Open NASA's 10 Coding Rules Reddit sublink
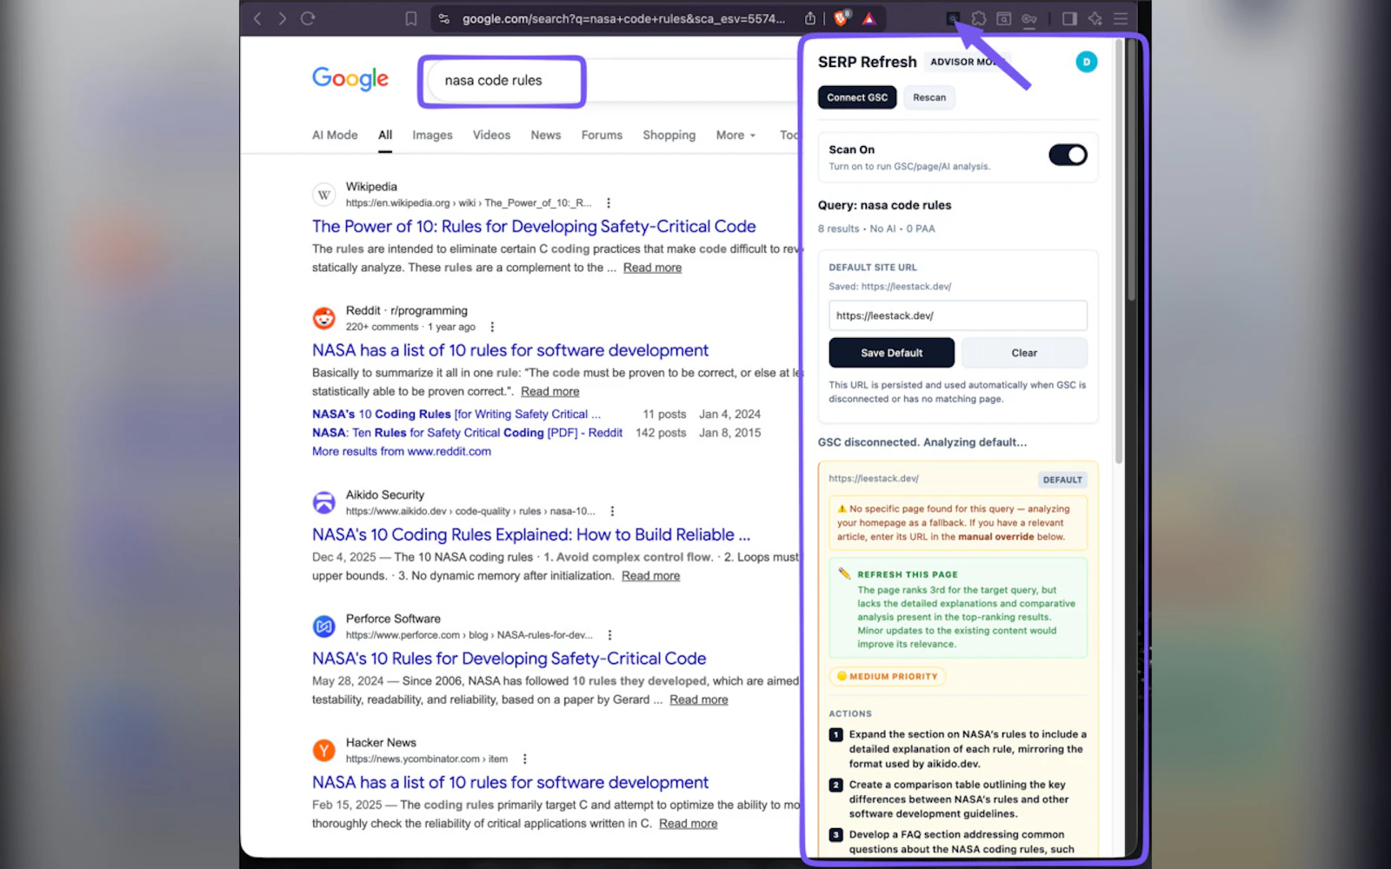The image size is (1391, 869). (456, 415)
